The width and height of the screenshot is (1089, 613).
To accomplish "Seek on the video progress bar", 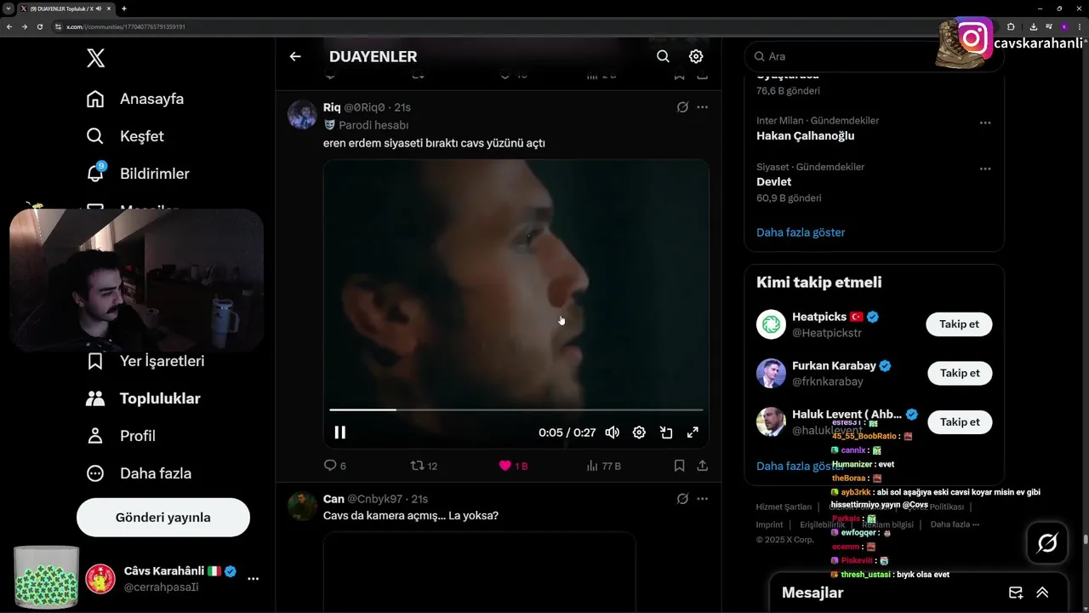I will point(516,410).
